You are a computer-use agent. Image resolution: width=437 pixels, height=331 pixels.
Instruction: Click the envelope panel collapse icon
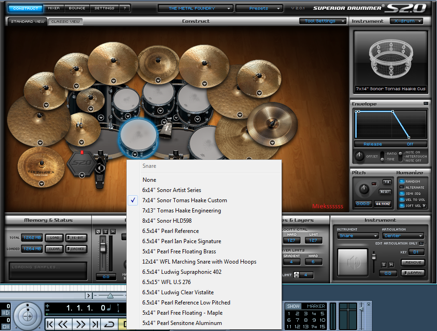click(426, 104)
